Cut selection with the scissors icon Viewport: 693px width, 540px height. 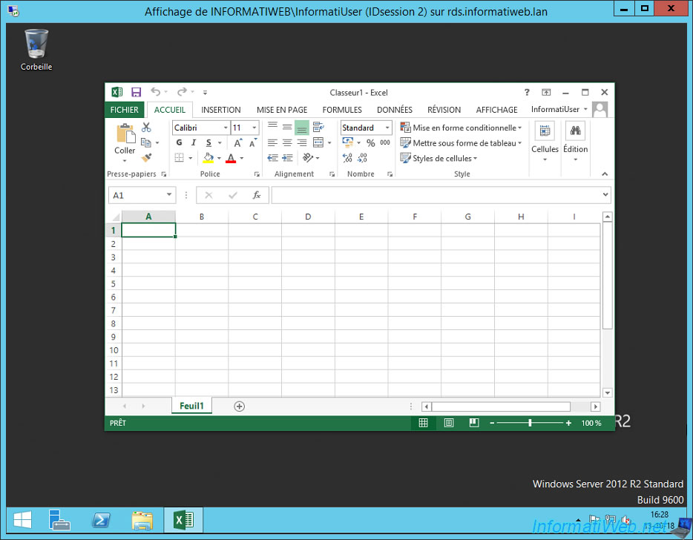point(146,128)
